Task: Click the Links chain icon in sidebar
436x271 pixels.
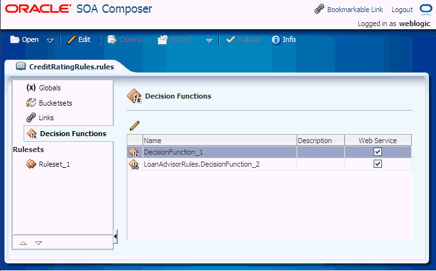Action: click(x=31, y=118)
